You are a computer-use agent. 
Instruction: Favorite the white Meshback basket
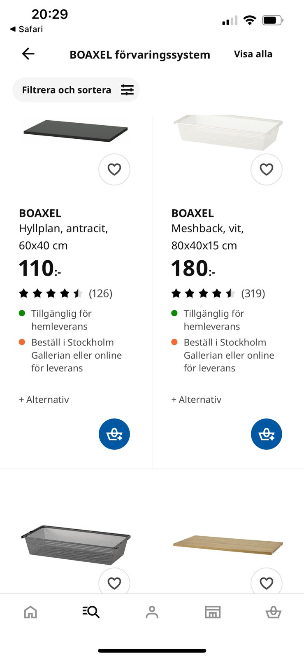coord(267,169)
